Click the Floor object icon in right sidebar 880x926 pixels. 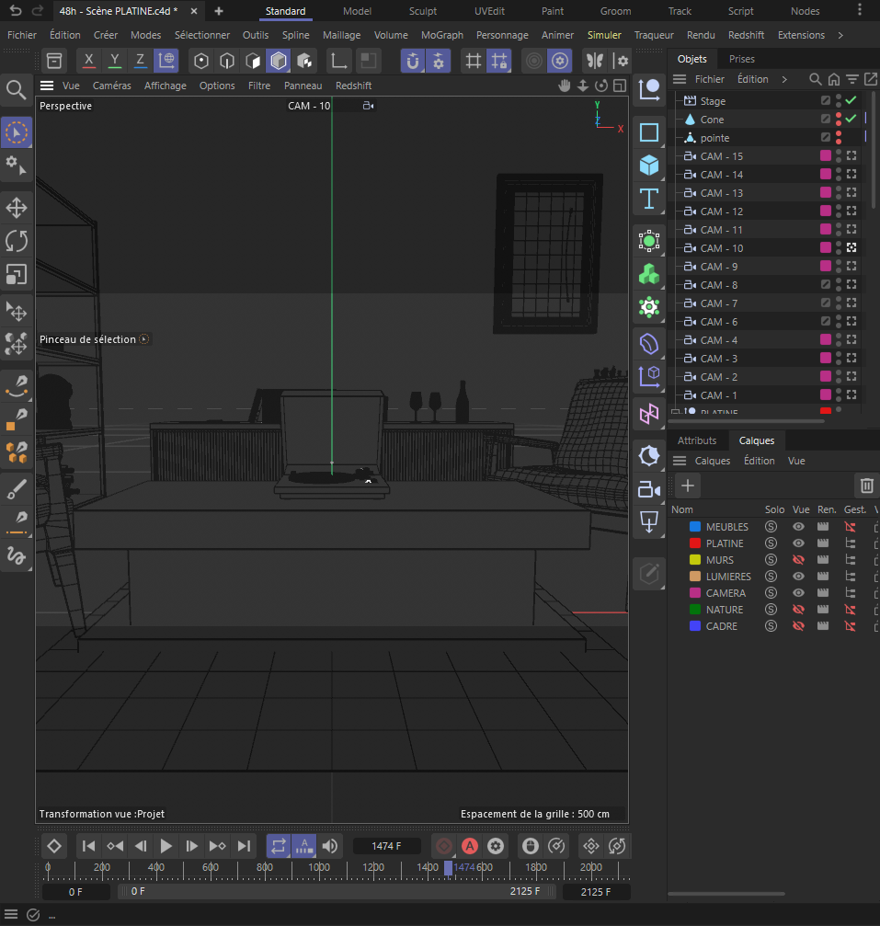tap(649, 521)
